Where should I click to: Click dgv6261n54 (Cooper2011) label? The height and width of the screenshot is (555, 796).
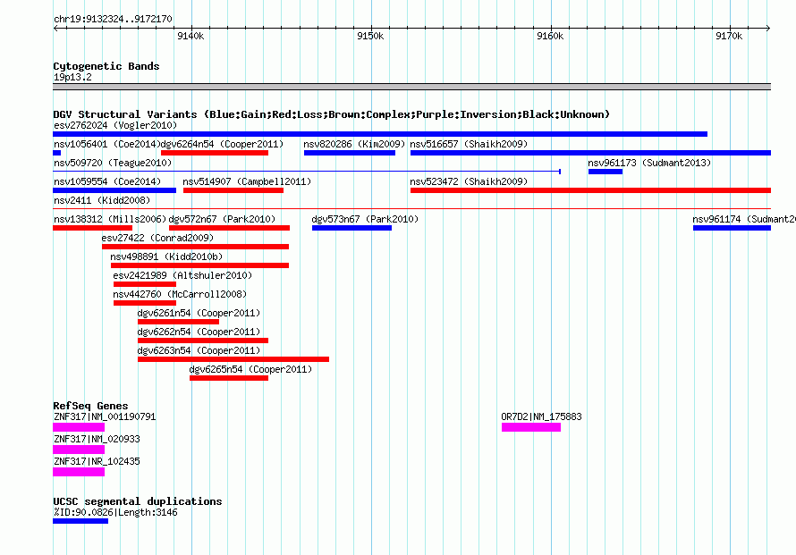[x=199, y=313]
